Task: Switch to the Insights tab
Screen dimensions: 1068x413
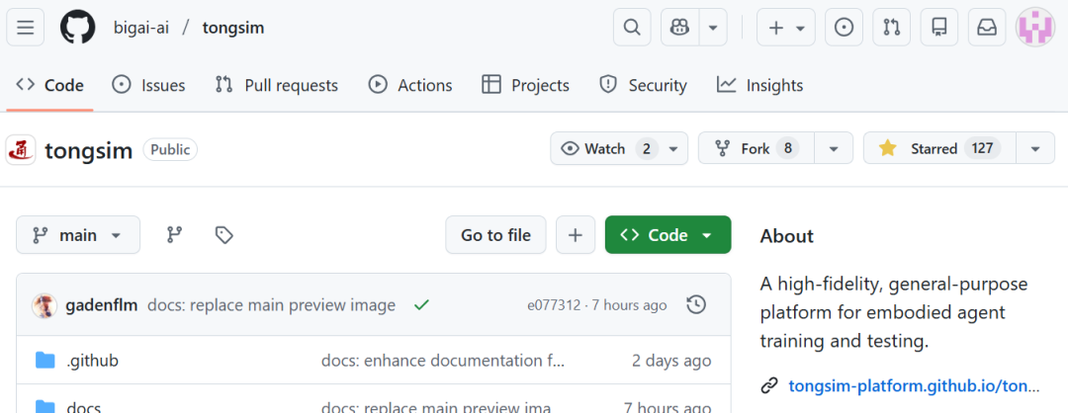Action: click(760, 85)
